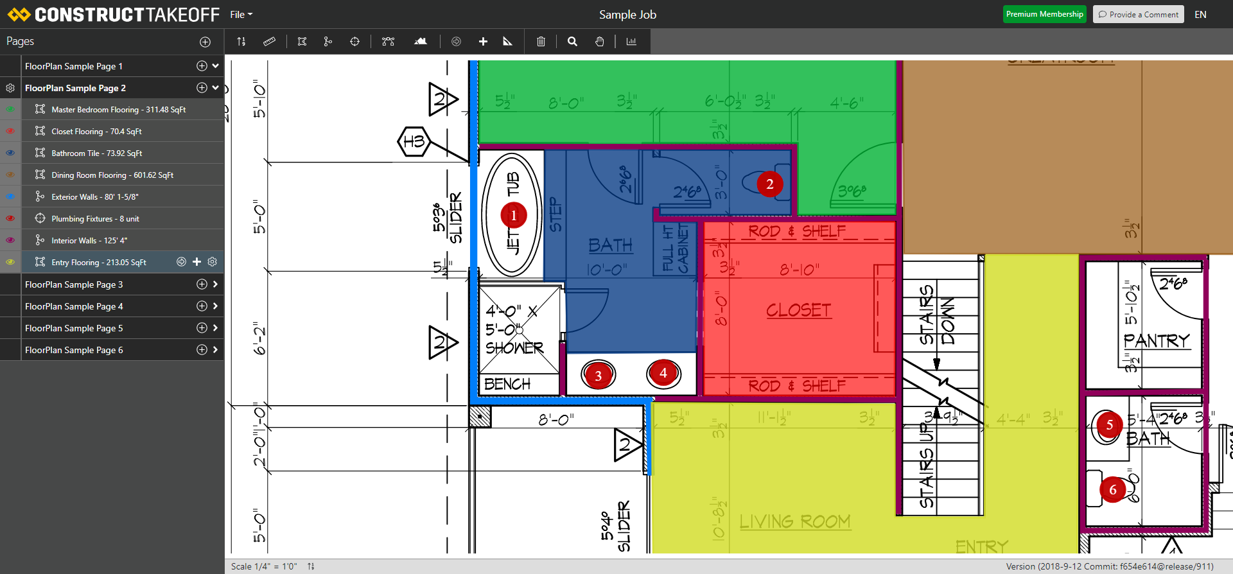Click the trash delete icon
Image resolution: width=1233 pixels, height=574 pixels.
coord(541,42)
